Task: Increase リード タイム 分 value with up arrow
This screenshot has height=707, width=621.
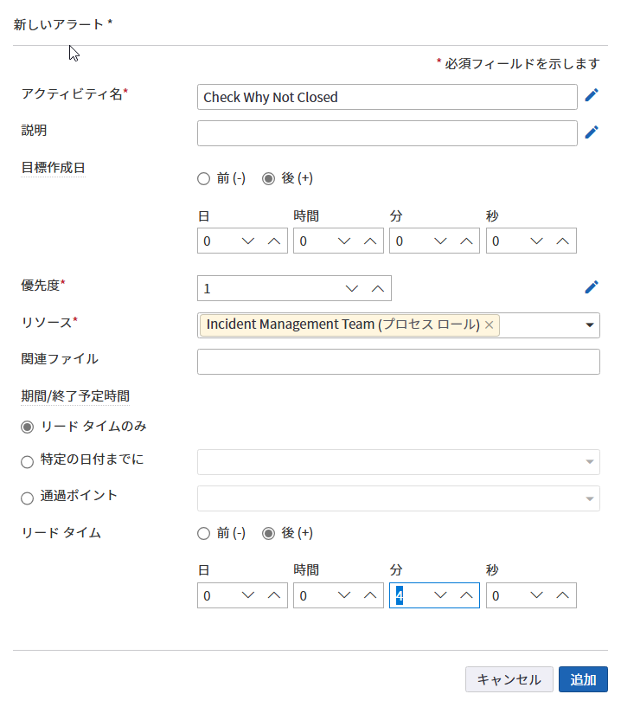Action: [466, 595]
